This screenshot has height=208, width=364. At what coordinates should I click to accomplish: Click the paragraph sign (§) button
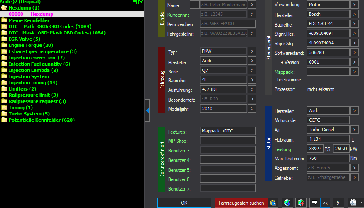tap(338, 203)
